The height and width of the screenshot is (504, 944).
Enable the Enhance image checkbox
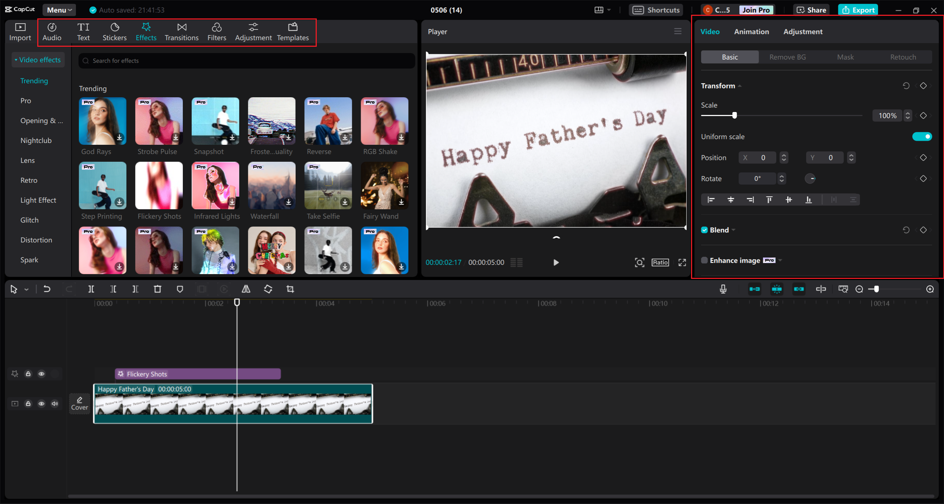tap(704, 260)
